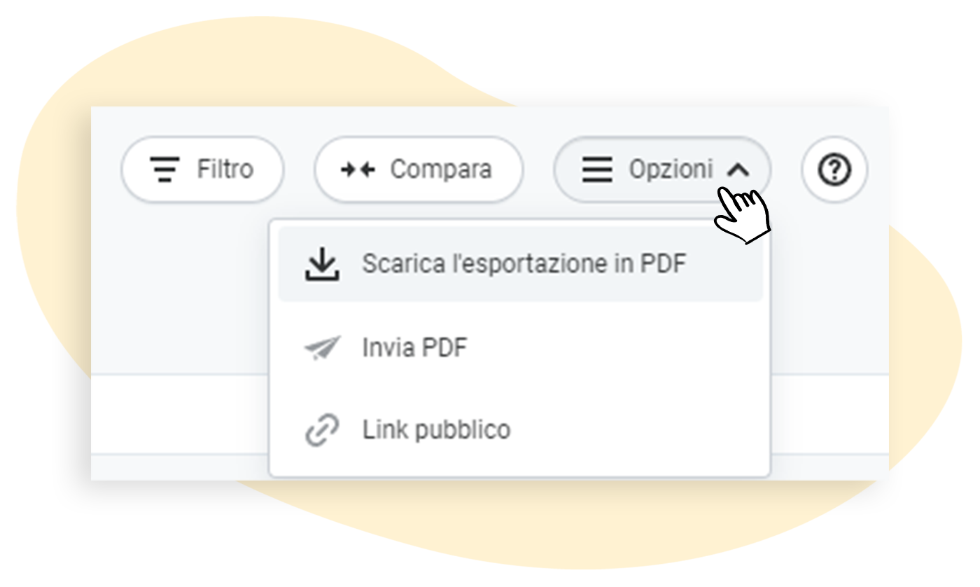
Task: Choose Invia PDF from the menu
Action: pos(414,347)
